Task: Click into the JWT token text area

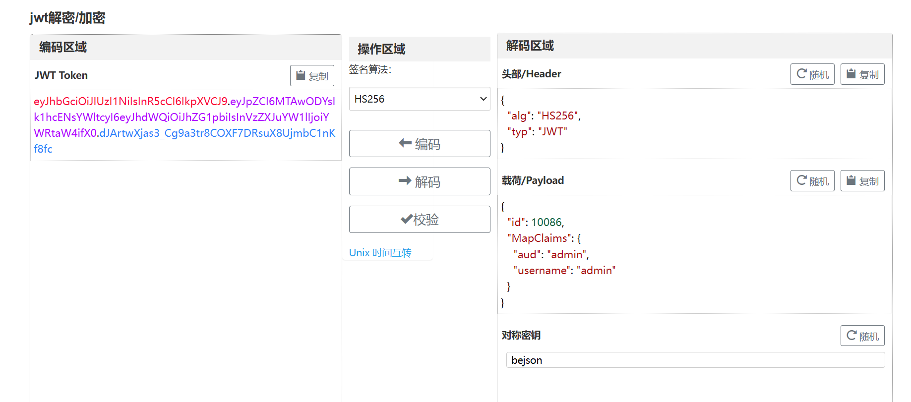Action: 185,125
